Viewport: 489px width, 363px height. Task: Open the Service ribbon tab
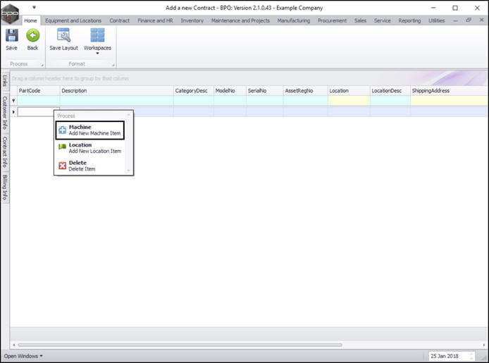click(x=383, y=20)
